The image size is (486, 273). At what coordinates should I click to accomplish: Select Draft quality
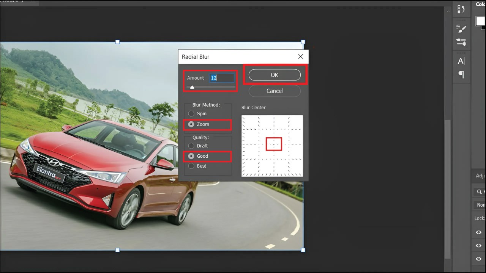(191, 146)
